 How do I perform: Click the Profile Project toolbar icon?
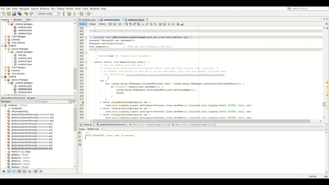pos(88,14)
